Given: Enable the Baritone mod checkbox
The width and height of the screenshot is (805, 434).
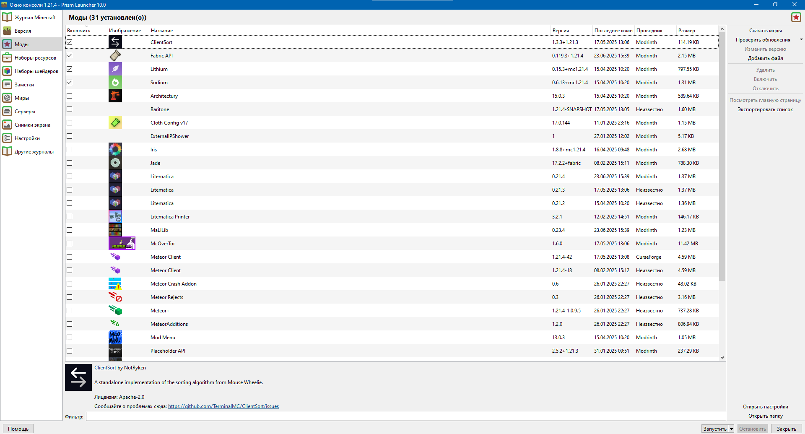Looking at the screenshot, I should 70,109.
